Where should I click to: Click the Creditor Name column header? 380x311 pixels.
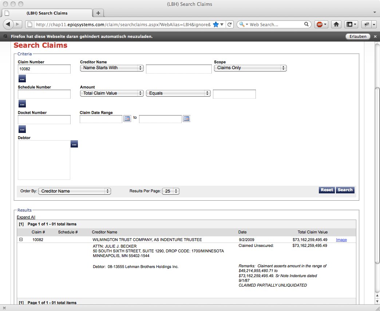pyautogui.click(x=104, y=232)
